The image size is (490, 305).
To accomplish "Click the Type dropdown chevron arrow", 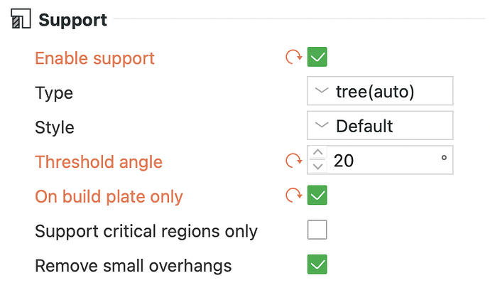I will pyautogui.click(x=322, y=91).
